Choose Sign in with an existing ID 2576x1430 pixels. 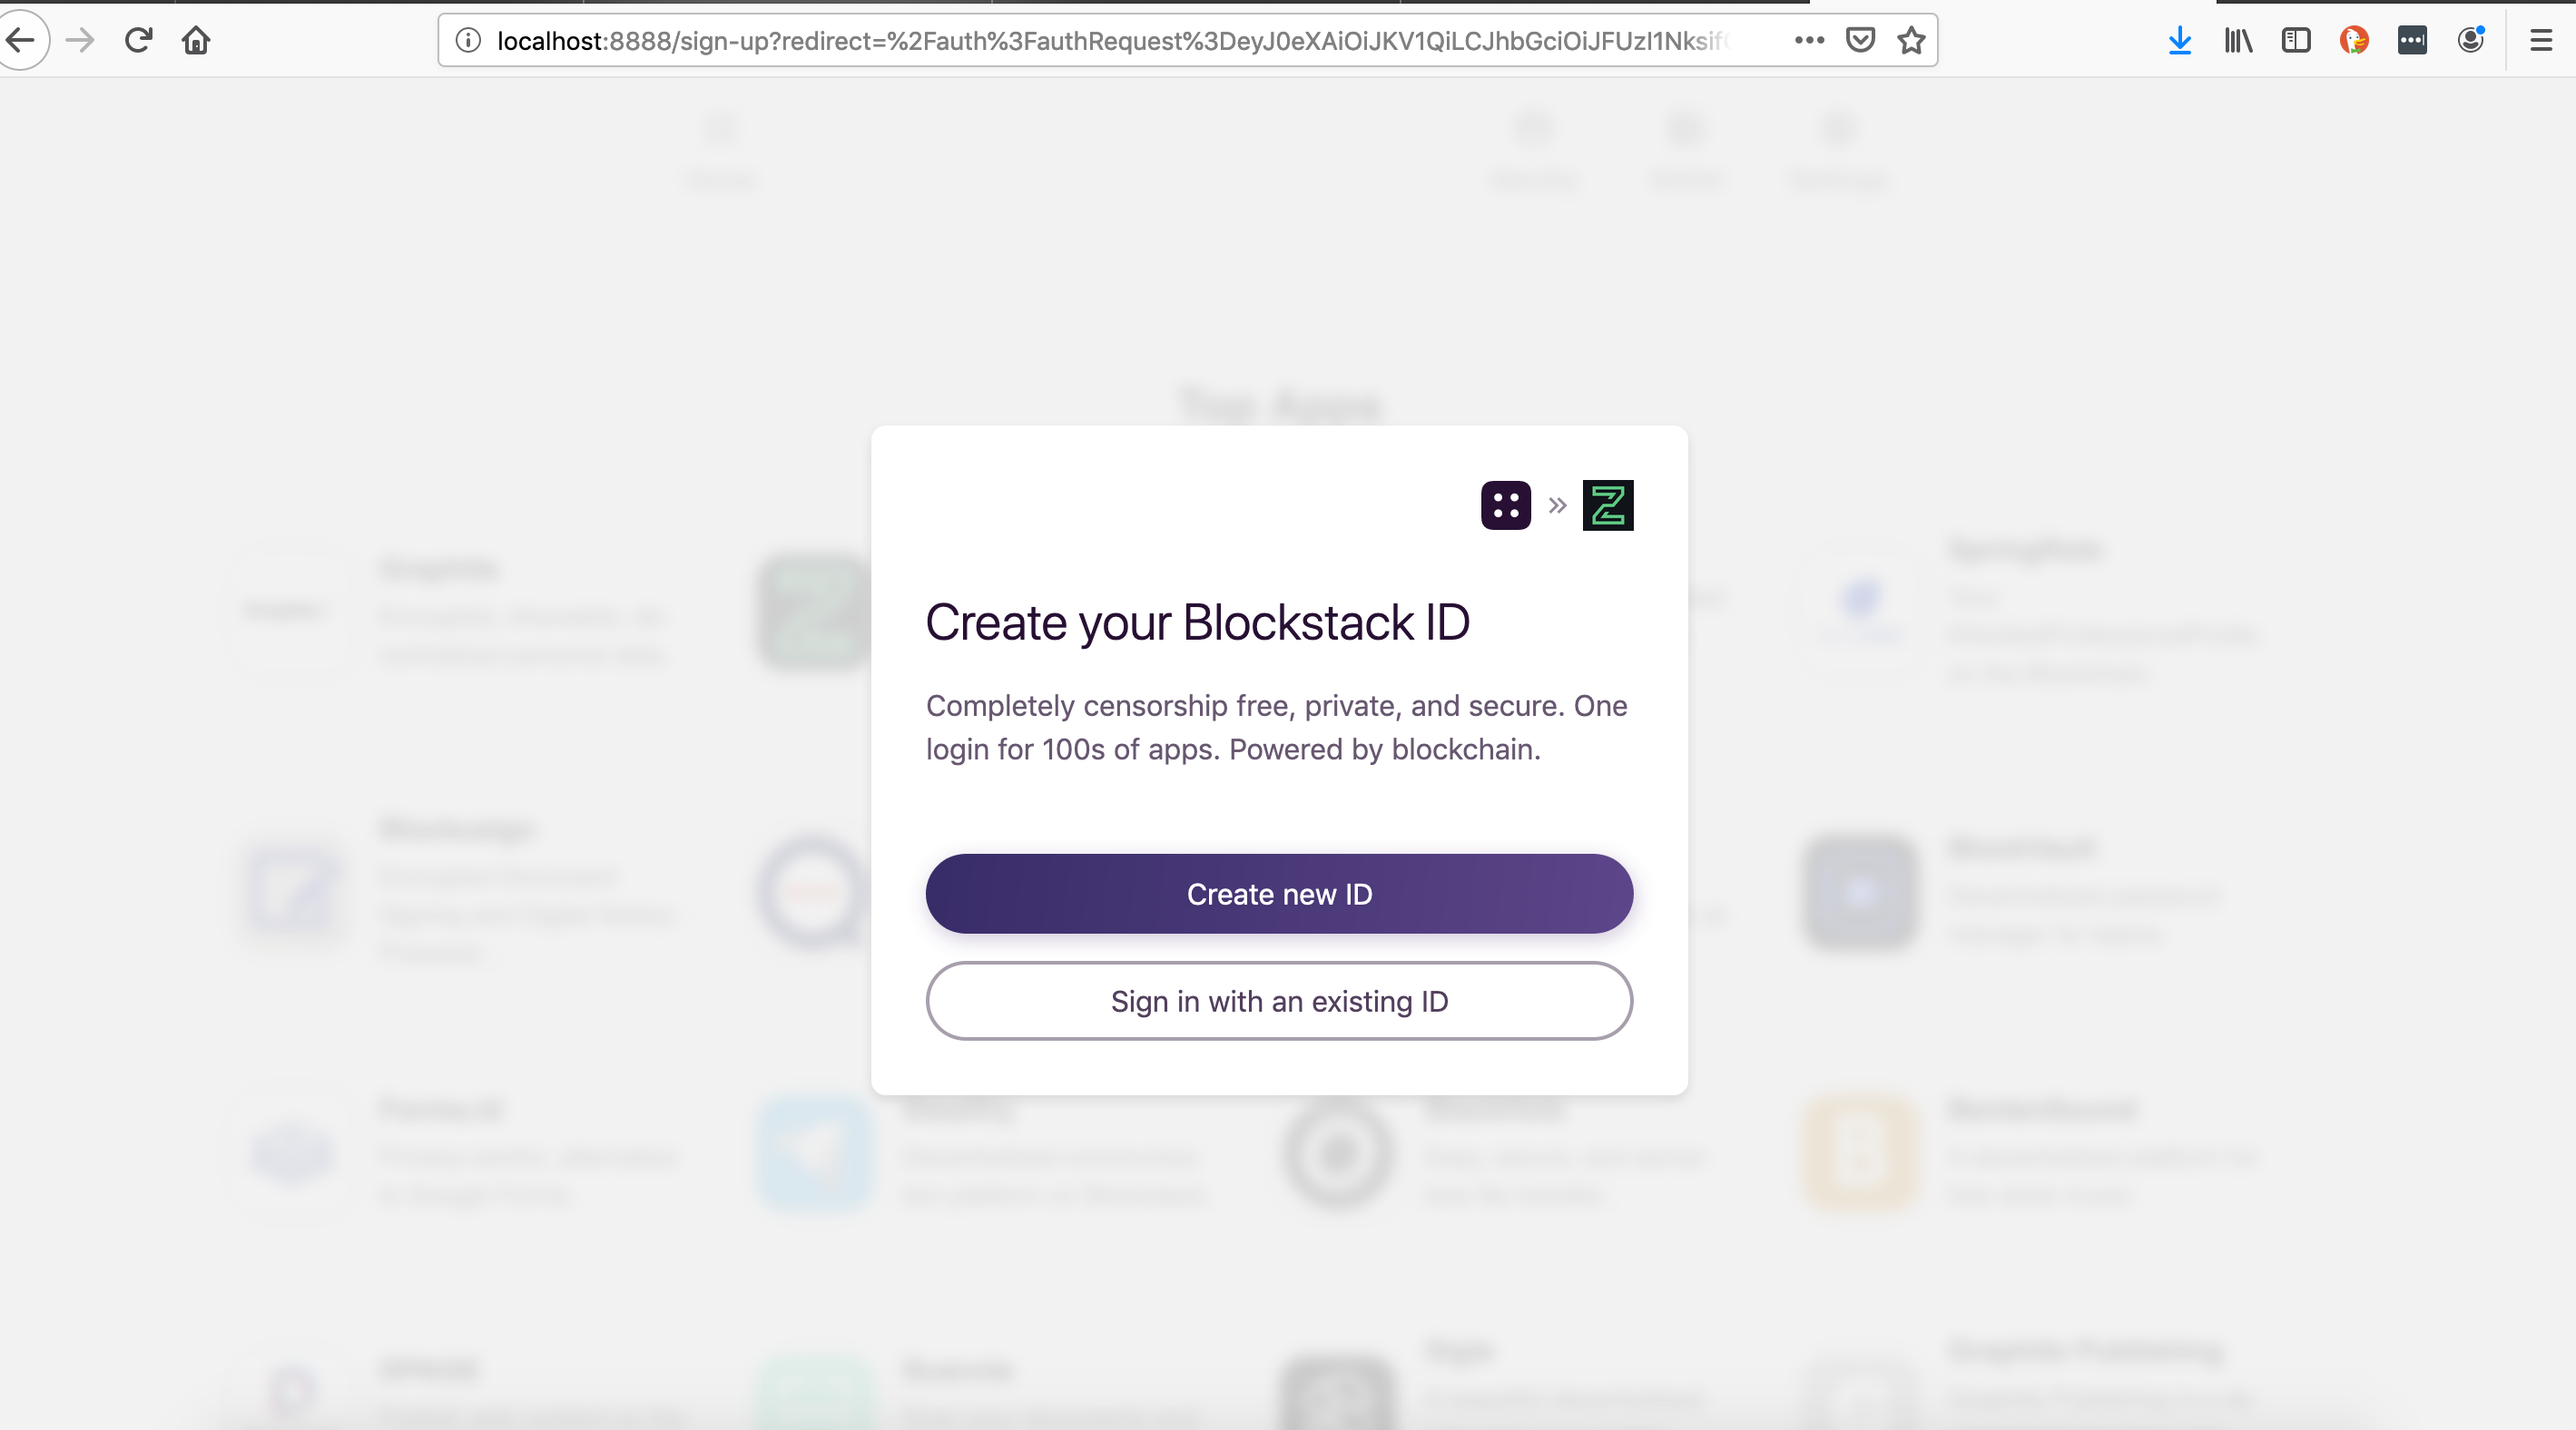coord(1279,1000)
